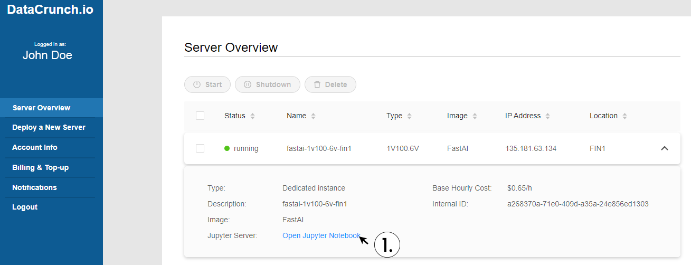Sort by Location column sort icon
The width and height of the screenshot is (691, 265).
624,116
